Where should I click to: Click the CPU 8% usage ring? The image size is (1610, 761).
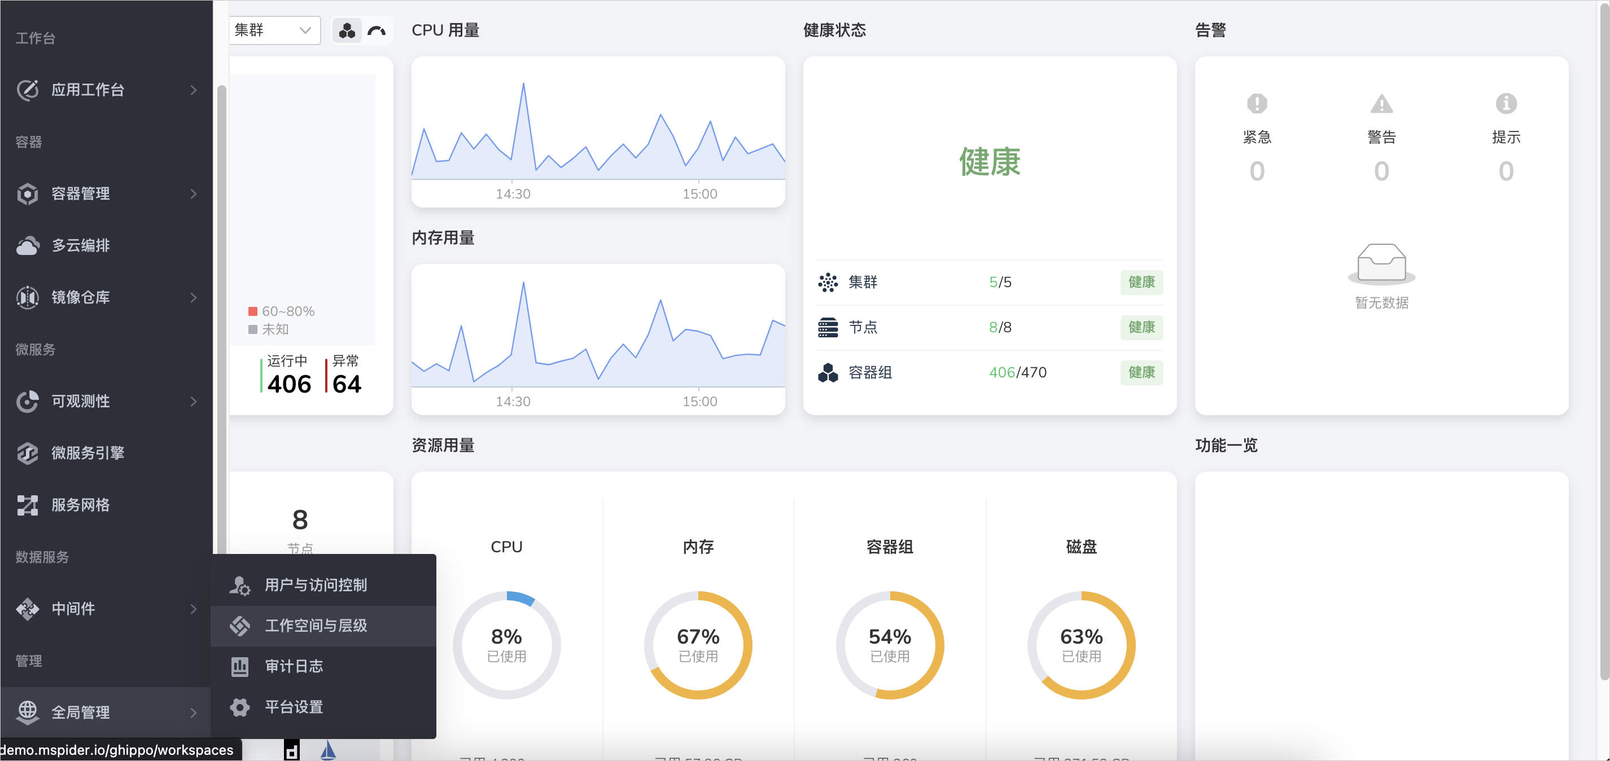click(x=506, y=645)
